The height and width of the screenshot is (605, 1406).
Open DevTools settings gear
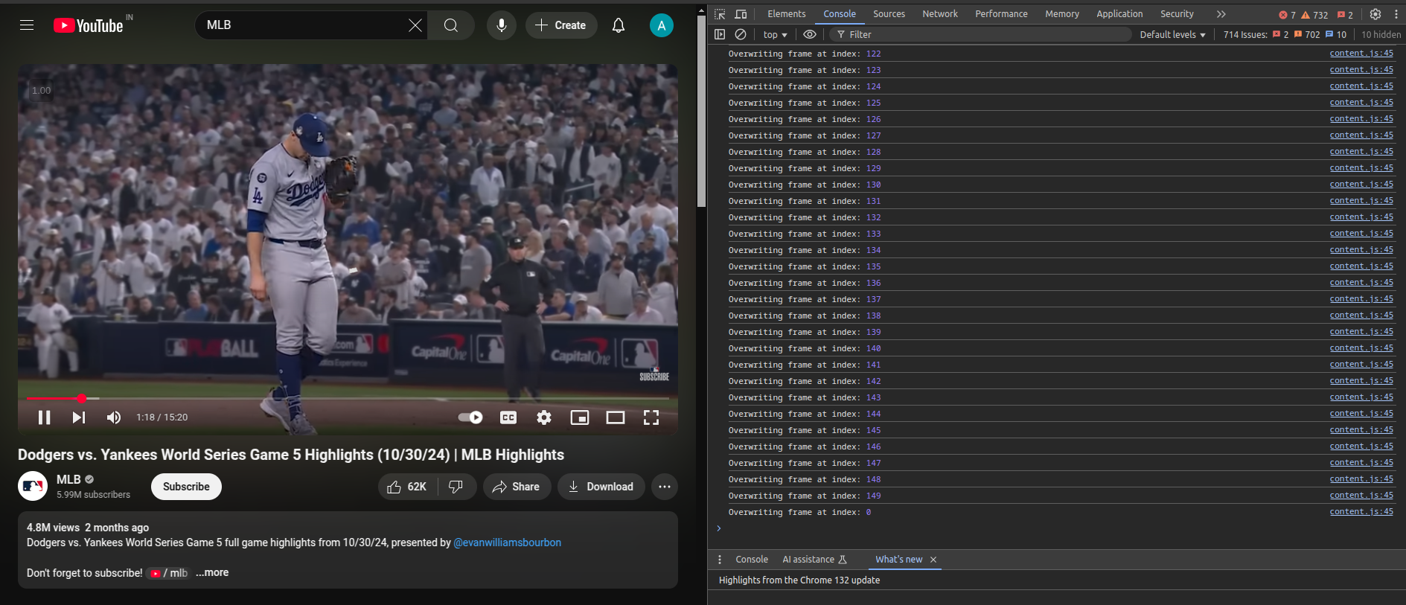[x=1375, y=14]
